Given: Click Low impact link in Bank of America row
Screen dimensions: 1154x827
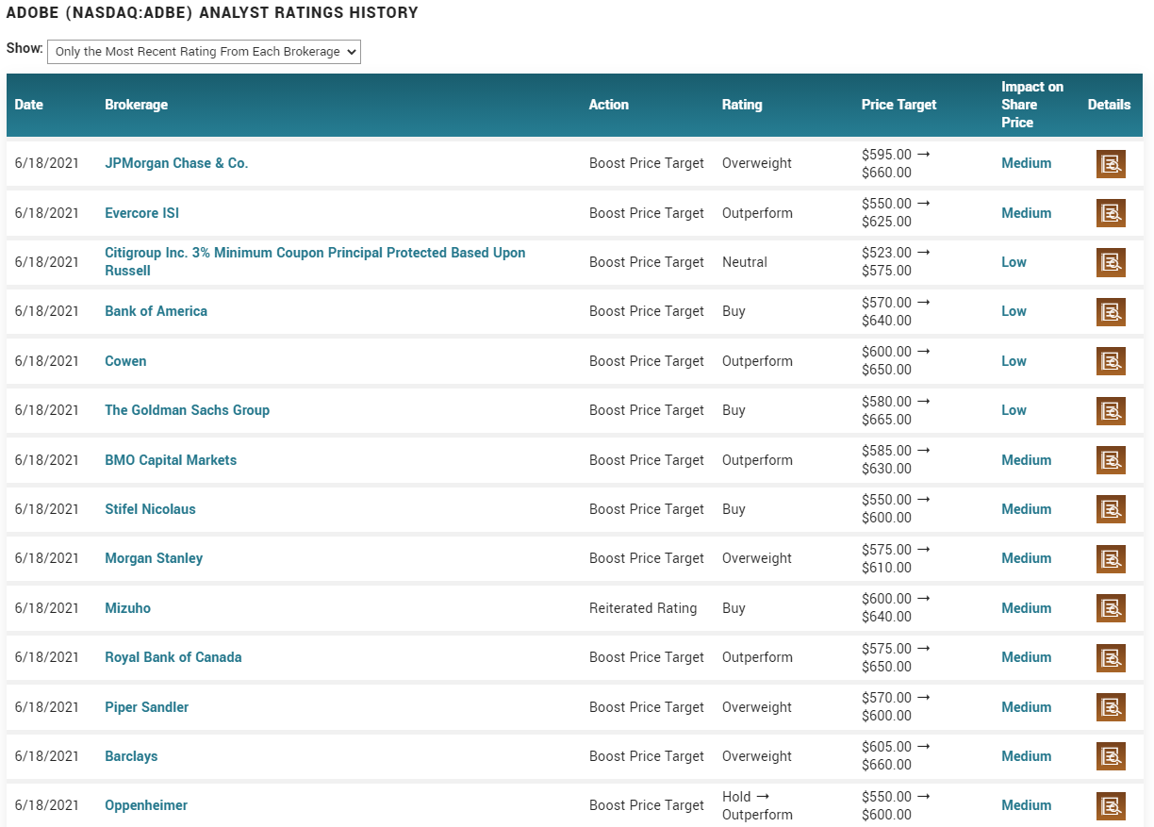Looking at the screenshot, I should click(1014, 311).
